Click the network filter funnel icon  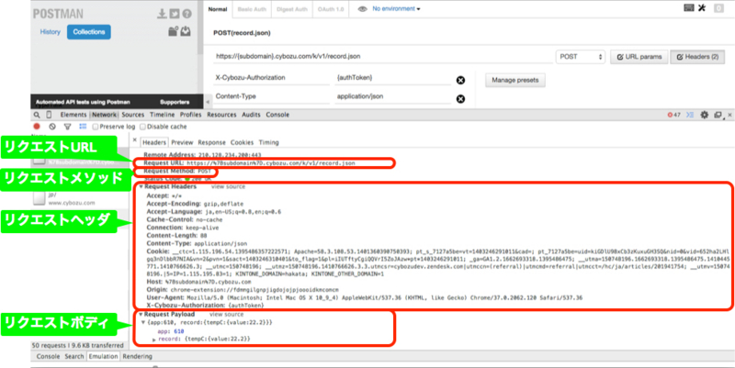pos(67,127)
